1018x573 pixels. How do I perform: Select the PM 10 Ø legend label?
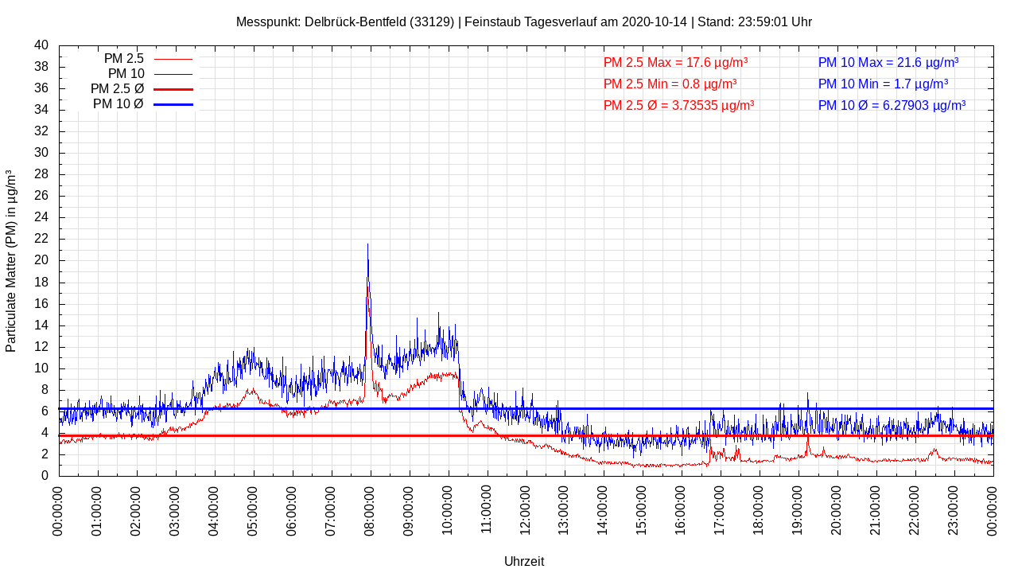tap(118, 104)
